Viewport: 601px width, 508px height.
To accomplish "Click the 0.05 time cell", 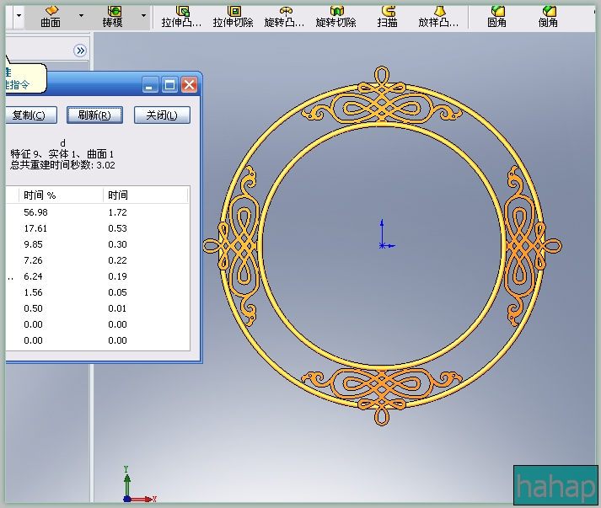I will click(x=117, y=292).
